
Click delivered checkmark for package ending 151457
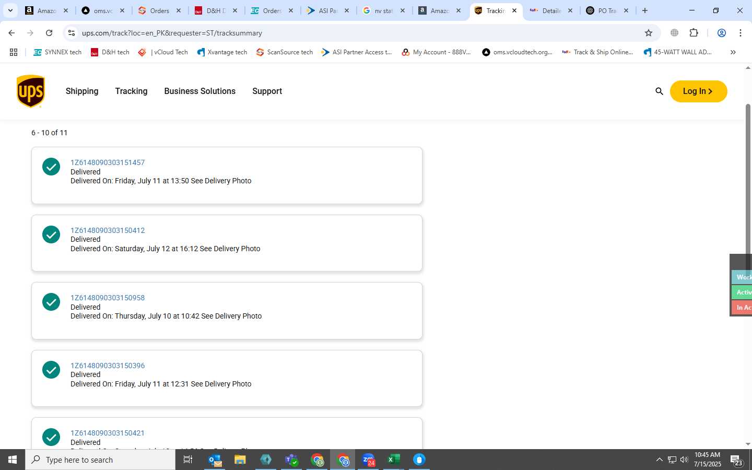(x=51, y=167)
